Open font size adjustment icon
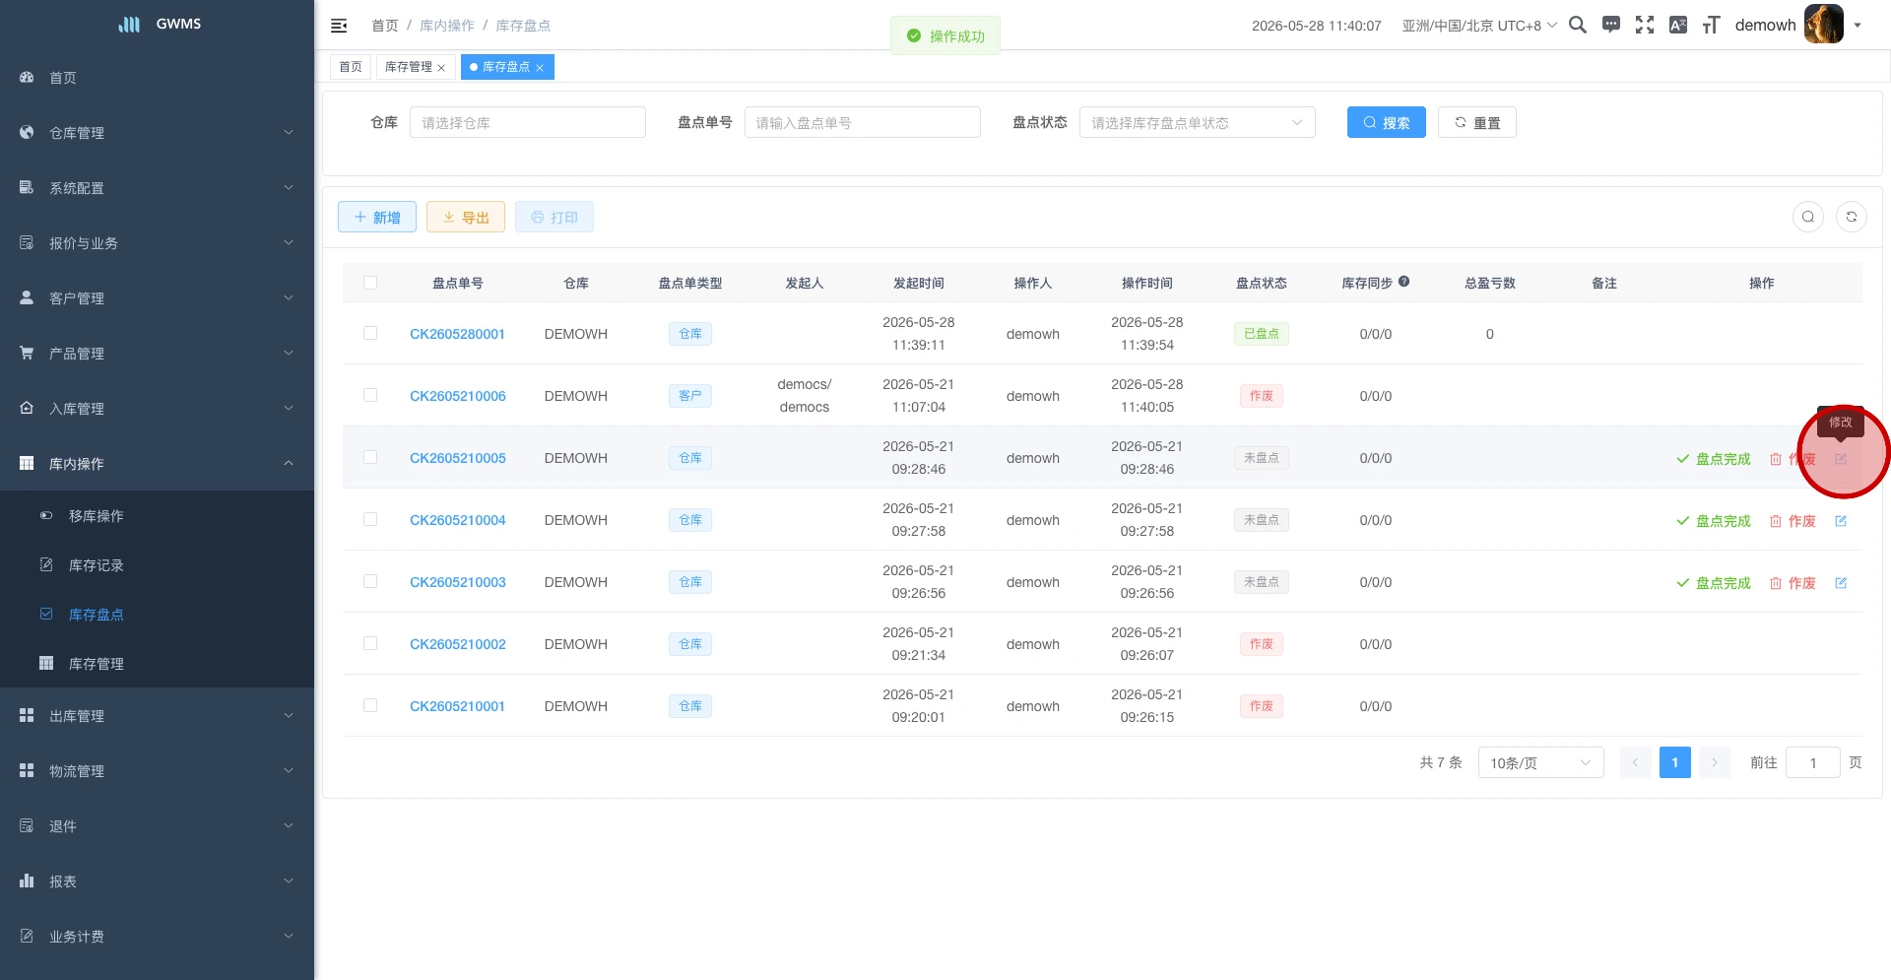 (1712, 25)
